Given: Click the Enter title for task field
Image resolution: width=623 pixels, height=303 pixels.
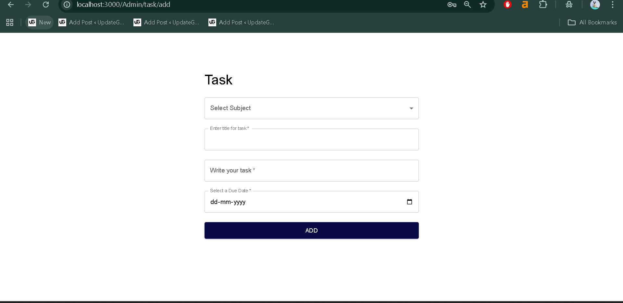Looking at the screenshot, I should point(311,139).
